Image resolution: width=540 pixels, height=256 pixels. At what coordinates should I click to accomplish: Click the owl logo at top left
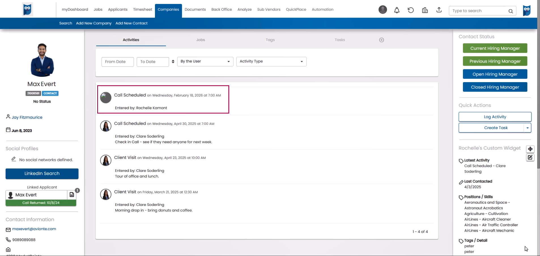point(27,9)
